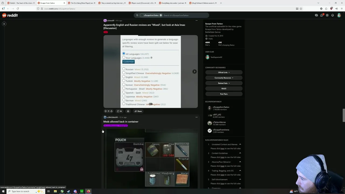Viewport: 345px width, 194px height.
Task: Open Task View on taskbar
Action: point(49,191)
